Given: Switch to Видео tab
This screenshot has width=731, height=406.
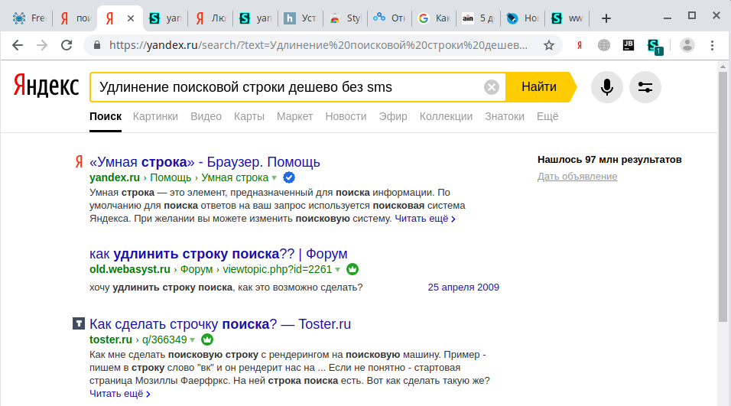Looking at the screenshot, I should [x=206, y=116].
